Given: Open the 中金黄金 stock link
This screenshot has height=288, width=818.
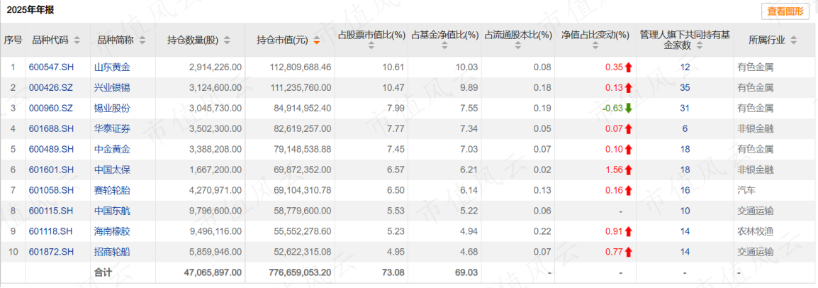Looking at the screenshot, I should coord(111,149).
